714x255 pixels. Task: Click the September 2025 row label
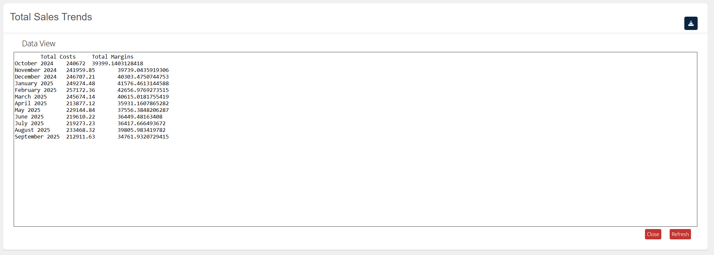point(37,137)
